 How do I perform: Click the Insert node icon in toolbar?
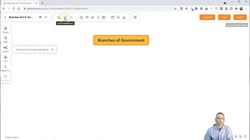pos(65,17)
